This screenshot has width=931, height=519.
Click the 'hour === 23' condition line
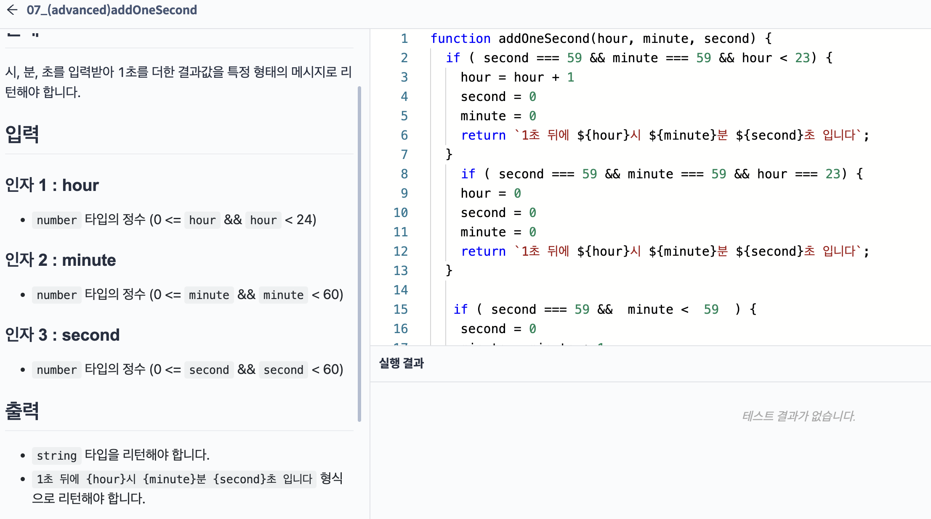[x=661, y=174]
